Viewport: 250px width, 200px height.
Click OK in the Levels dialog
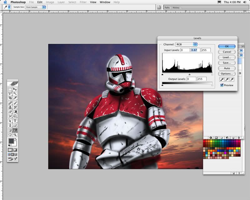pyautogui.click(x=227, y=46)
